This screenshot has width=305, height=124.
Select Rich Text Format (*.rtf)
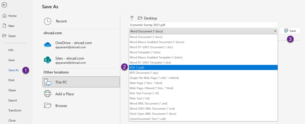tap(203, 93)
